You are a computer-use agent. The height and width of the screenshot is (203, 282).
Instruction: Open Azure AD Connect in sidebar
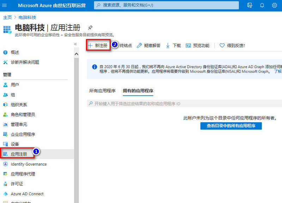coord(23,194)
